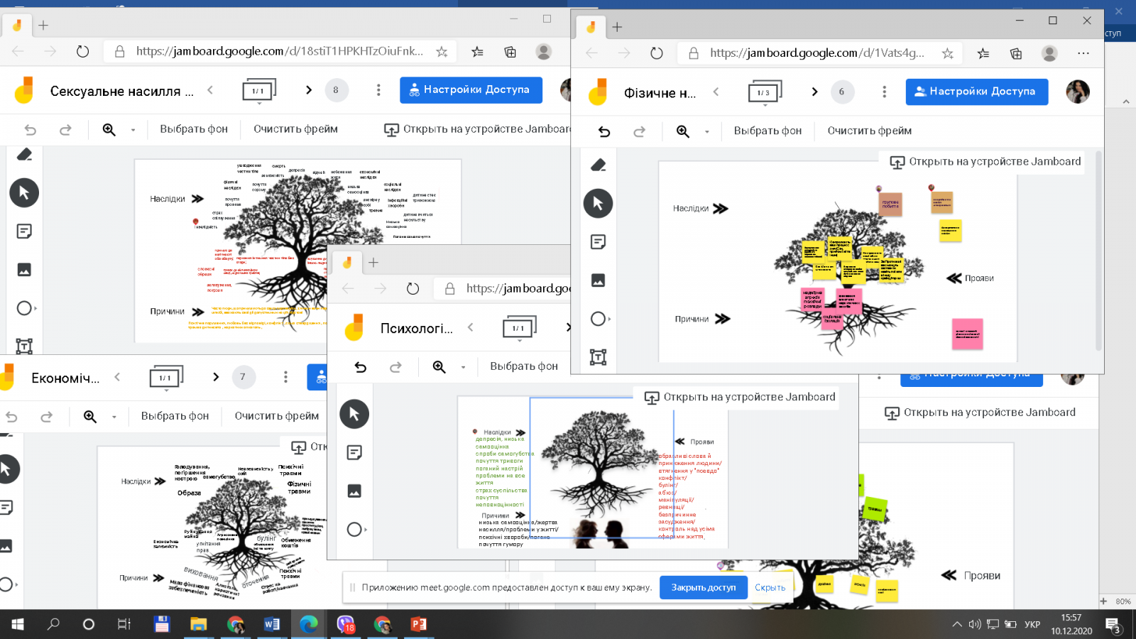
Task: Go to next frame in Фізичне window
Action: point(814,92)
